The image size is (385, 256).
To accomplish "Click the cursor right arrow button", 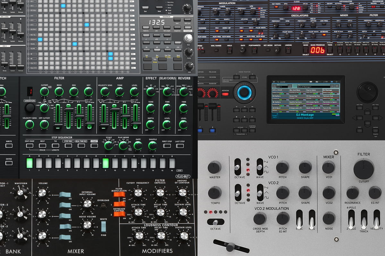I will click(375, 118).
